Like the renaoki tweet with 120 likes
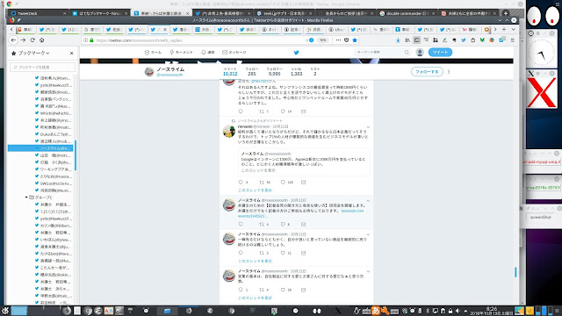The width and height of the screenshot is (562, 316). coord(283,182)
